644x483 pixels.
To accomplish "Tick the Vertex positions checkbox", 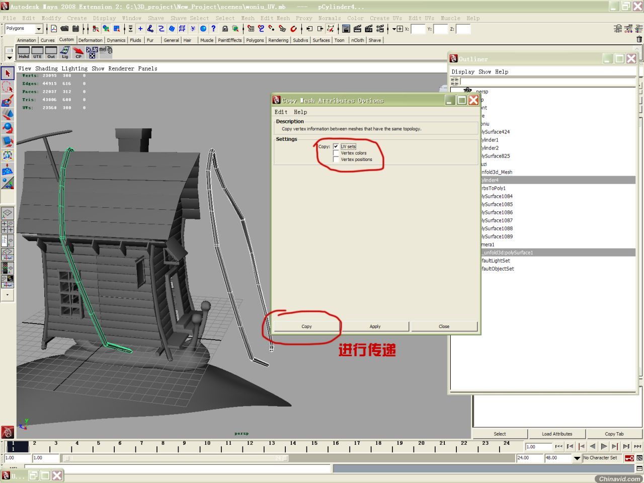I will pyautogui.click(x=336, y=159).
